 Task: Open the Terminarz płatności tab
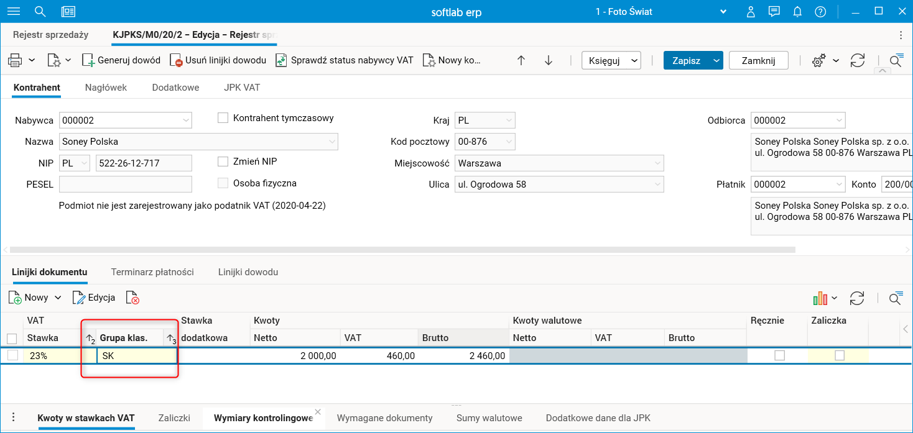click(x=152, y=272)
